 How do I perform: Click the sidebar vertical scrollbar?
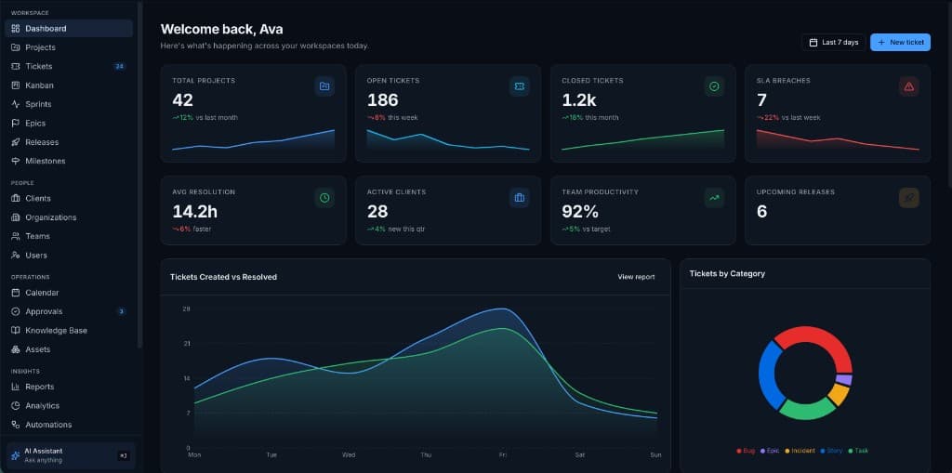[139, 175]
